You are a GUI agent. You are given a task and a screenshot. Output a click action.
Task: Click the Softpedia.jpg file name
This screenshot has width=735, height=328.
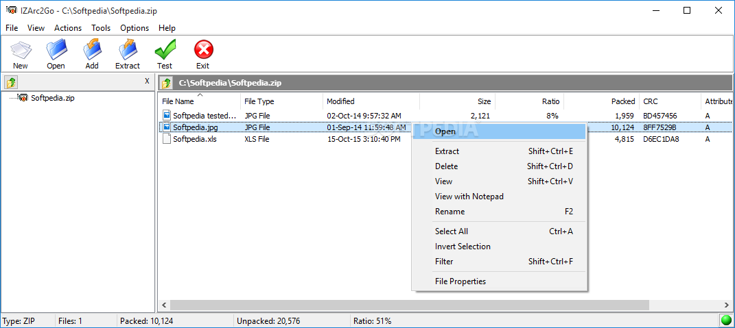click(196, 127)
